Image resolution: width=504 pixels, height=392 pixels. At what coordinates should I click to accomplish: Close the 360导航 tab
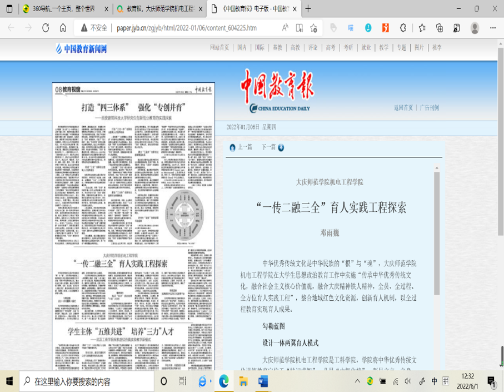(106, 9)
